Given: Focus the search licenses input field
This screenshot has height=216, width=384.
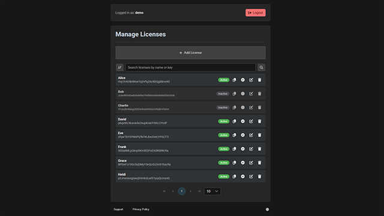Looking at the screenshot, I should 191,67.
